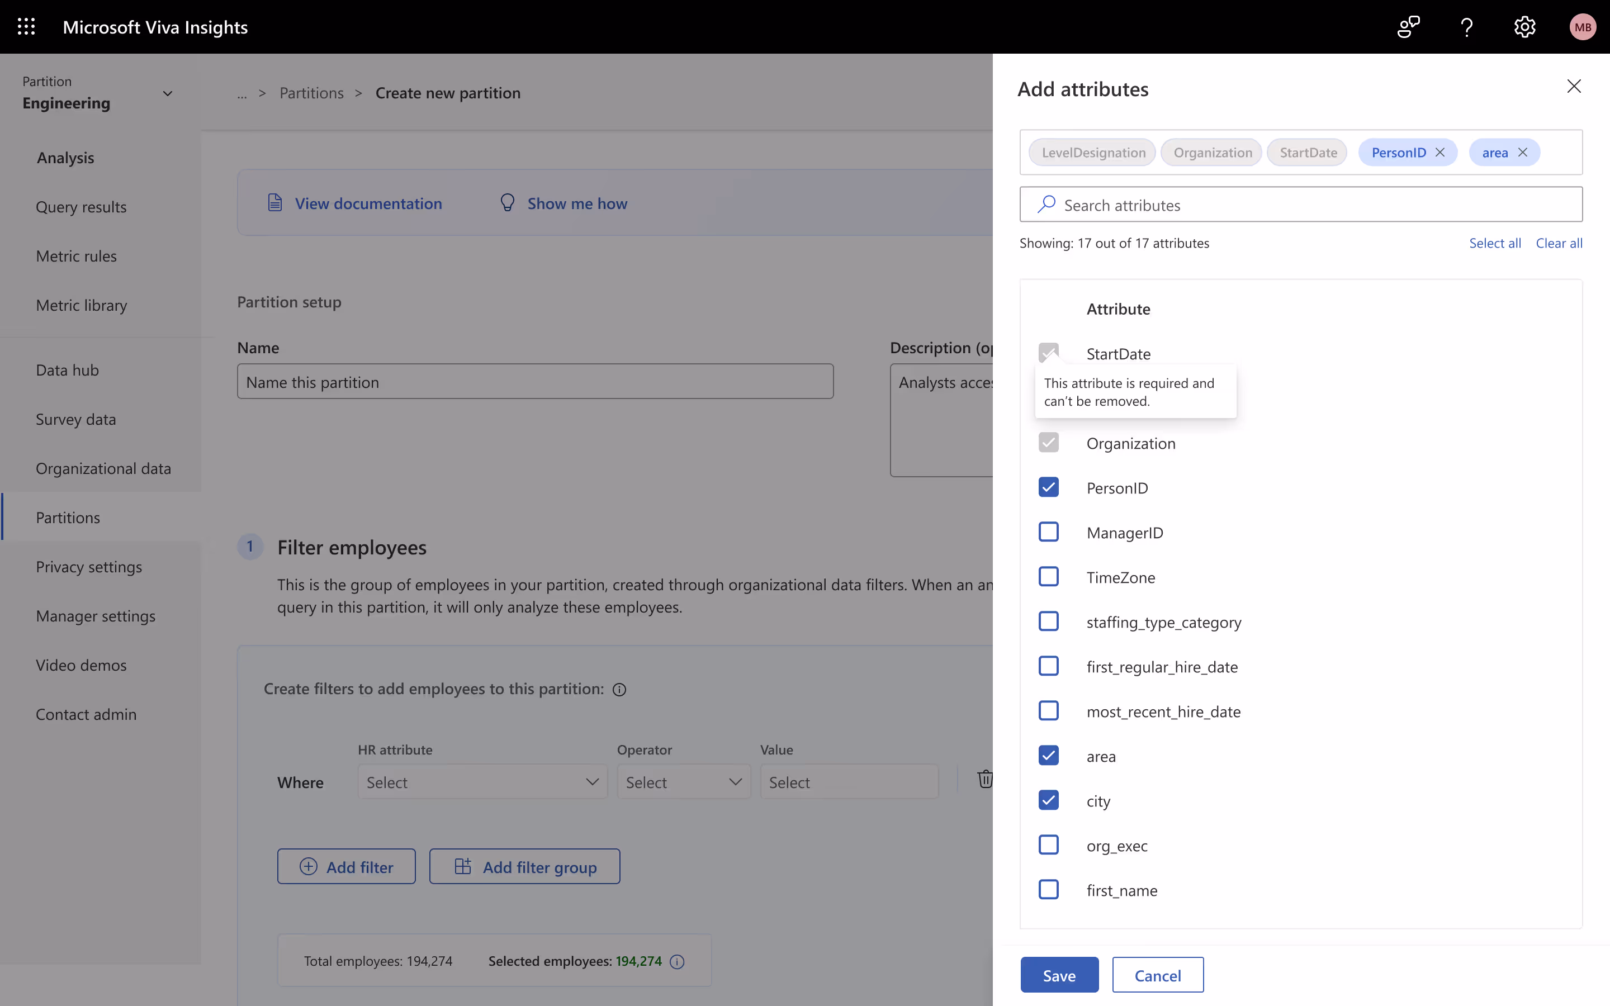Click the info icon beside selected employees count
The height and width of the screenshot is (1006, 1610).
coord(678,961)
